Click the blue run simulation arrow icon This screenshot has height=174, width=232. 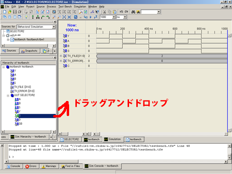90,17
